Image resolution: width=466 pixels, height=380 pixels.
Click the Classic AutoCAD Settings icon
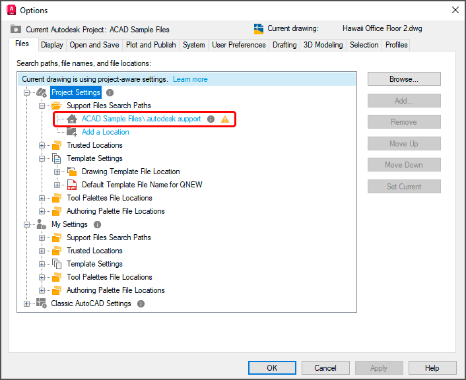[x=42, y=303]
